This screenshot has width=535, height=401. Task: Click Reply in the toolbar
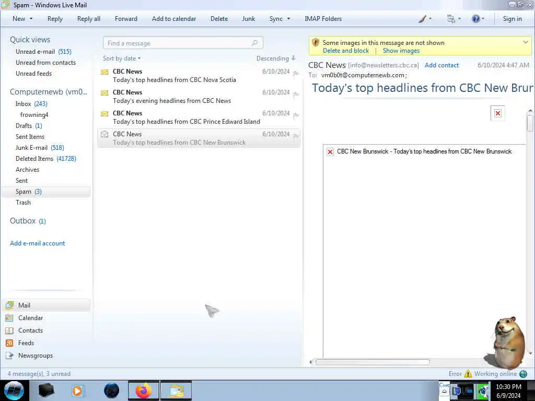coord(55,19)
